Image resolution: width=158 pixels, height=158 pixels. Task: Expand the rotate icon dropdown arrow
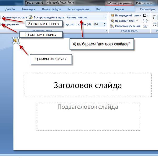point(148,26)
